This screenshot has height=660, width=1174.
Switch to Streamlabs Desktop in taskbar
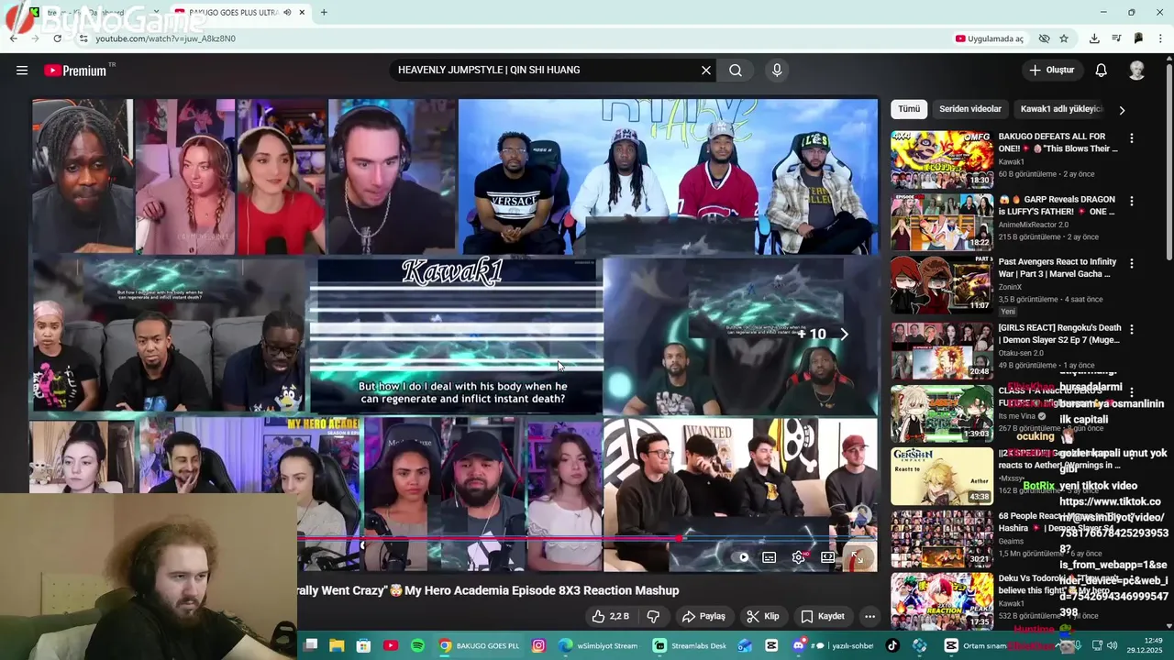click(690, 645)
